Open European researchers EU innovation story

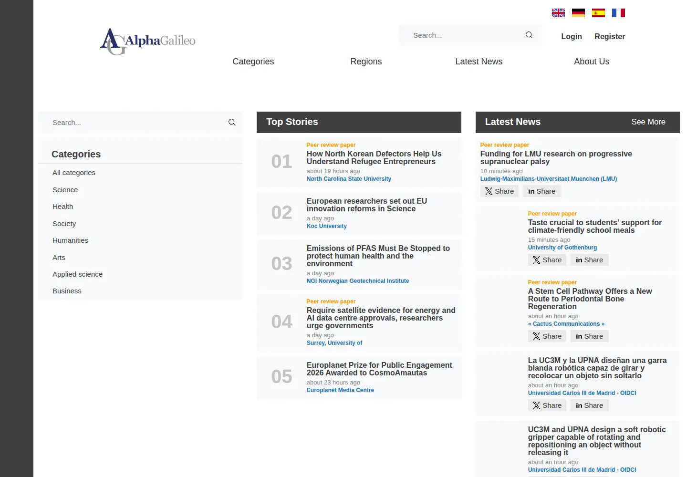(367, 205)
